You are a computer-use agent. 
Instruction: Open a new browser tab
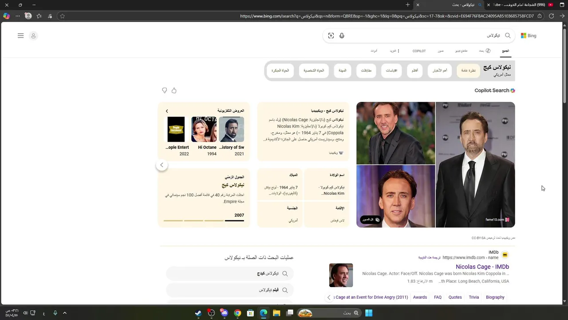click(407, 5)
